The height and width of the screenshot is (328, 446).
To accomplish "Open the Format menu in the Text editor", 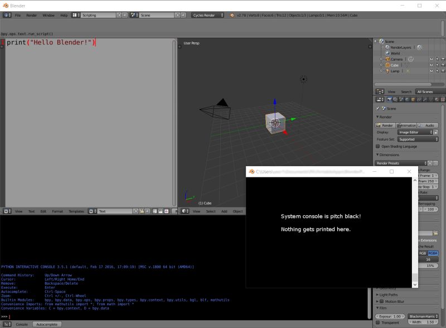I will (58, 211).
